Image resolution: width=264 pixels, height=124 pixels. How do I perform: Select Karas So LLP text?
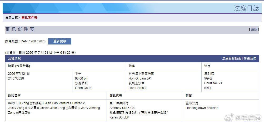(119, 117)
